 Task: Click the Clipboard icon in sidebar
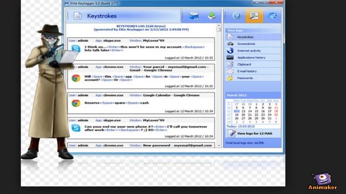tap(230, 64)
